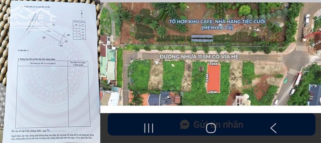Tap the "Gửi tin nhắn" button

tap(218, 124)
